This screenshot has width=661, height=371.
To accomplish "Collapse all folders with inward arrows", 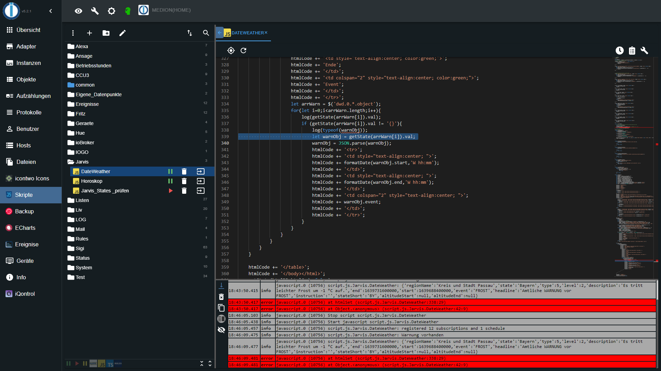I will (x=202, y=363).
